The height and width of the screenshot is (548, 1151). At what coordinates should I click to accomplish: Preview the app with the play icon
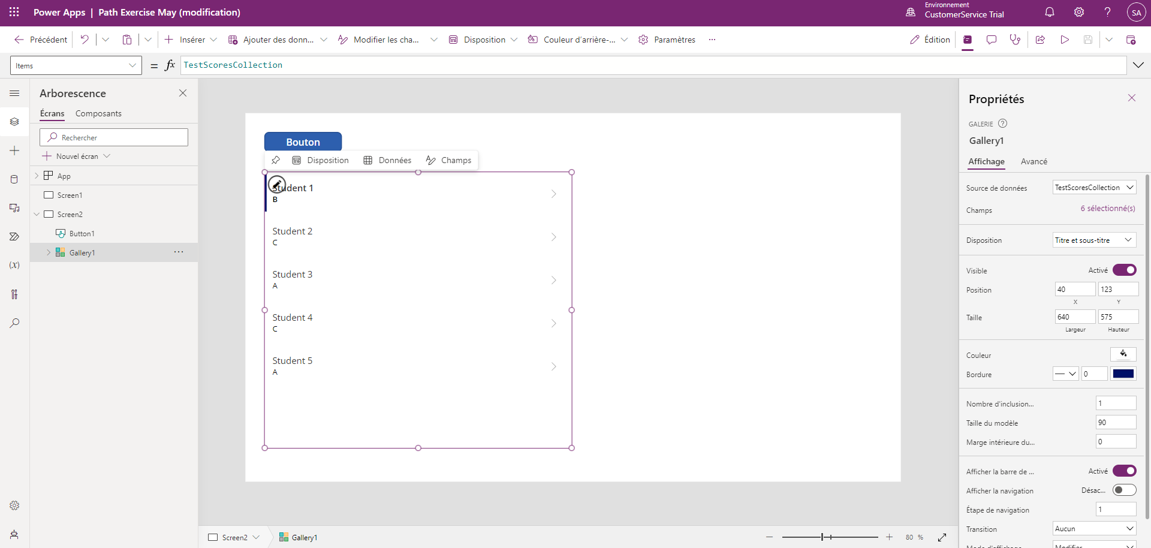[1065, 40]
